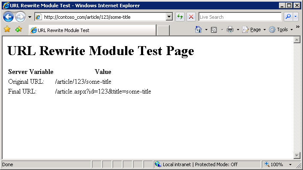Click the Forward navigation arrow

point(20,17)
